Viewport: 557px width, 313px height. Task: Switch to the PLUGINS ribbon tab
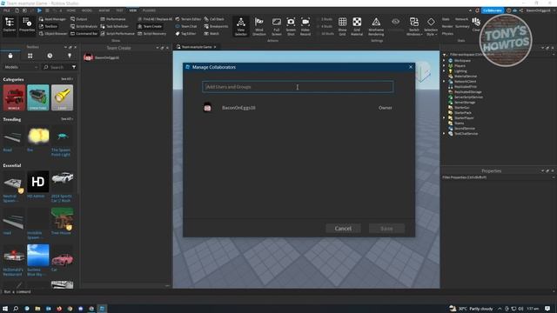click(149, 10)
